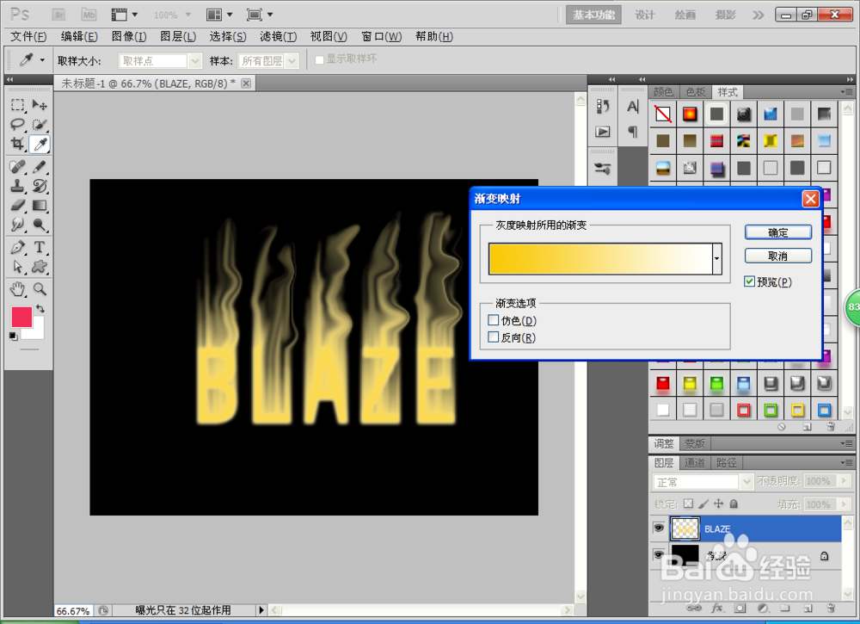Viewport: 860px width, 624px height.
Task: Click the OK (确定) button
Action: pyautogui.click(x=777, y=232)
